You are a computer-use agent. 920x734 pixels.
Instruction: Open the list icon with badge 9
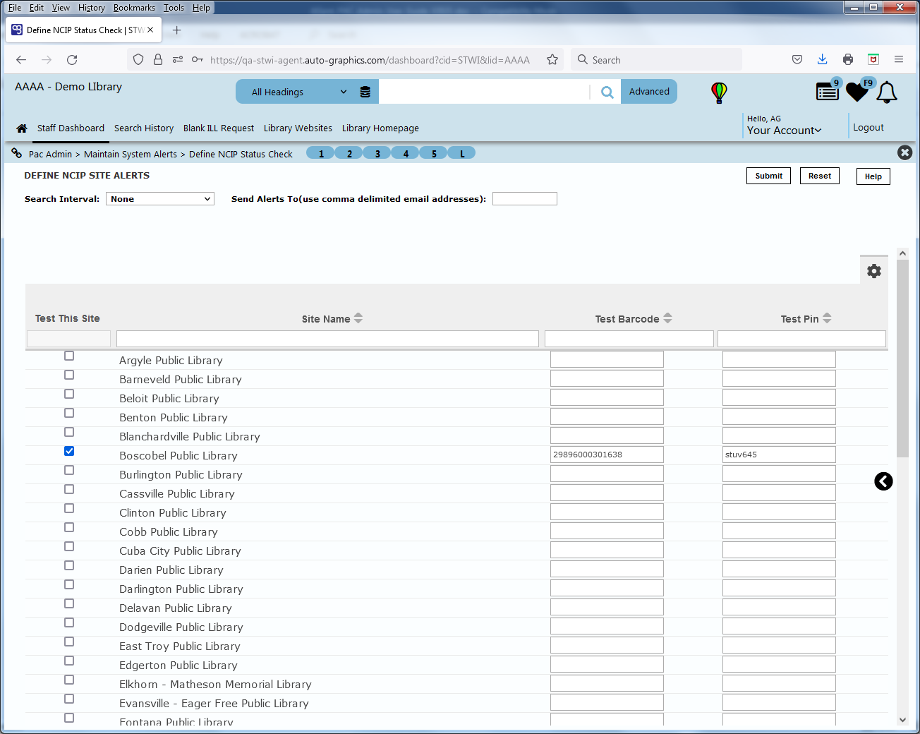[x=827, y=92]
